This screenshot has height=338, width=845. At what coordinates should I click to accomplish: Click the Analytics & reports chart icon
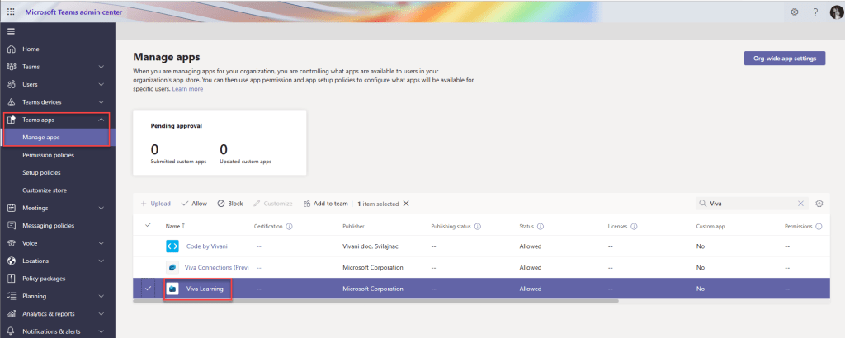click(x=12, y=314)
